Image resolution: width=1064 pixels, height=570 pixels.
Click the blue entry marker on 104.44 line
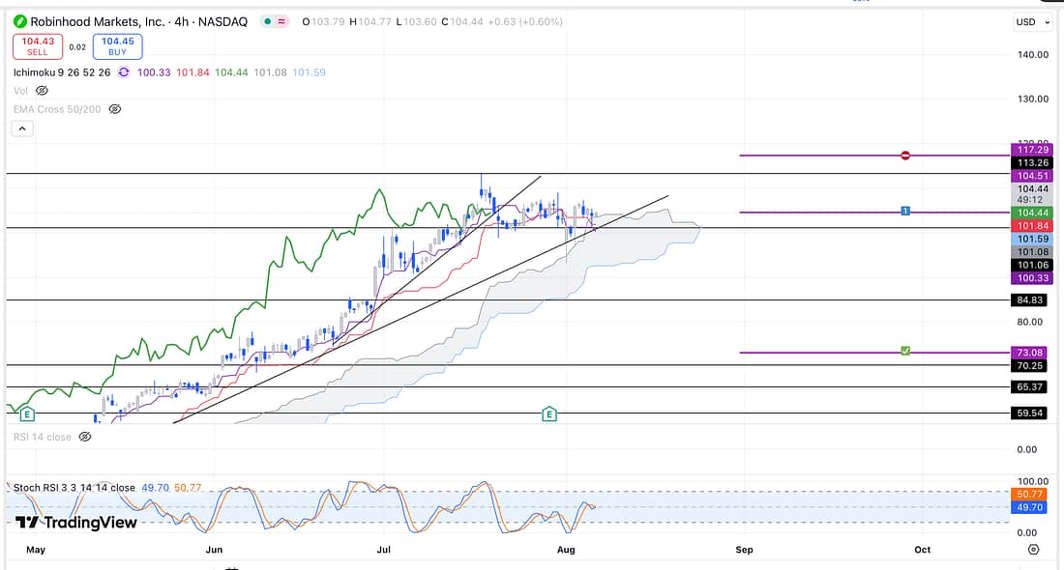[x=904, y=211]
